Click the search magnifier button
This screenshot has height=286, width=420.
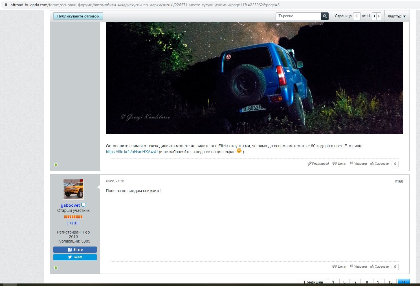[325, 16]
